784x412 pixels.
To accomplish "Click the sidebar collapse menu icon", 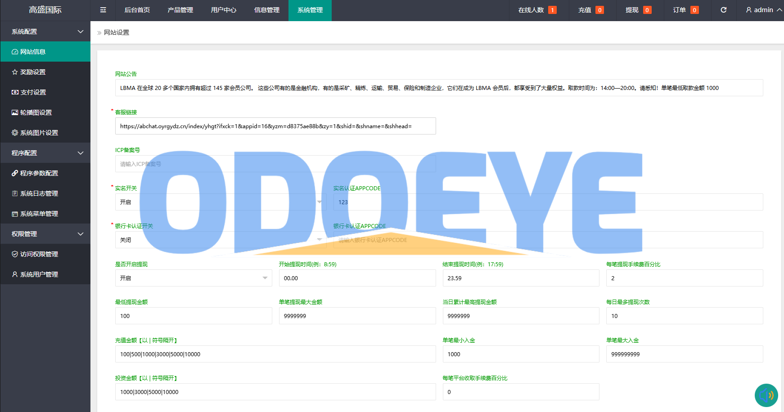I will click(103, 10).
